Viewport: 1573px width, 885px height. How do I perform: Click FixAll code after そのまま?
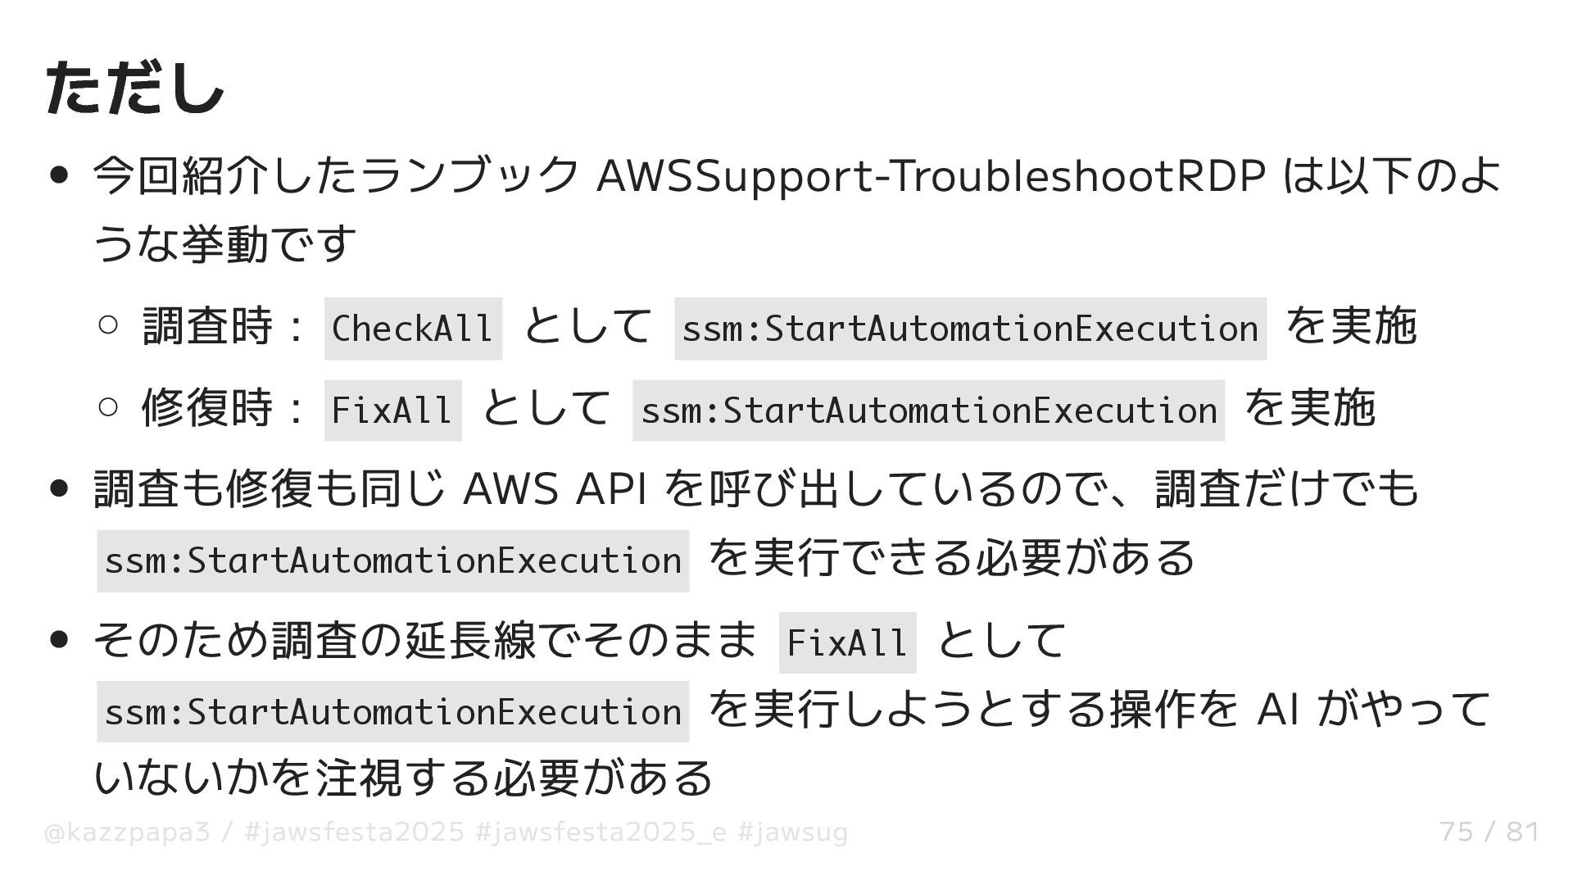click(847, 642)
